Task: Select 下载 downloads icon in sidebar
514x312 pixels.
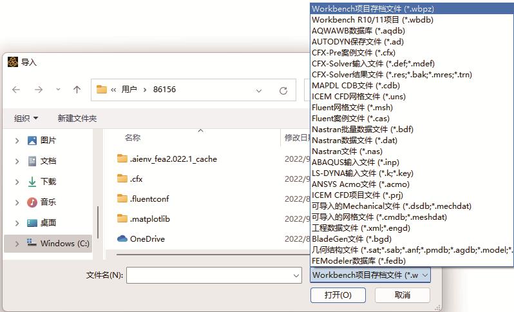Action: 32,182
